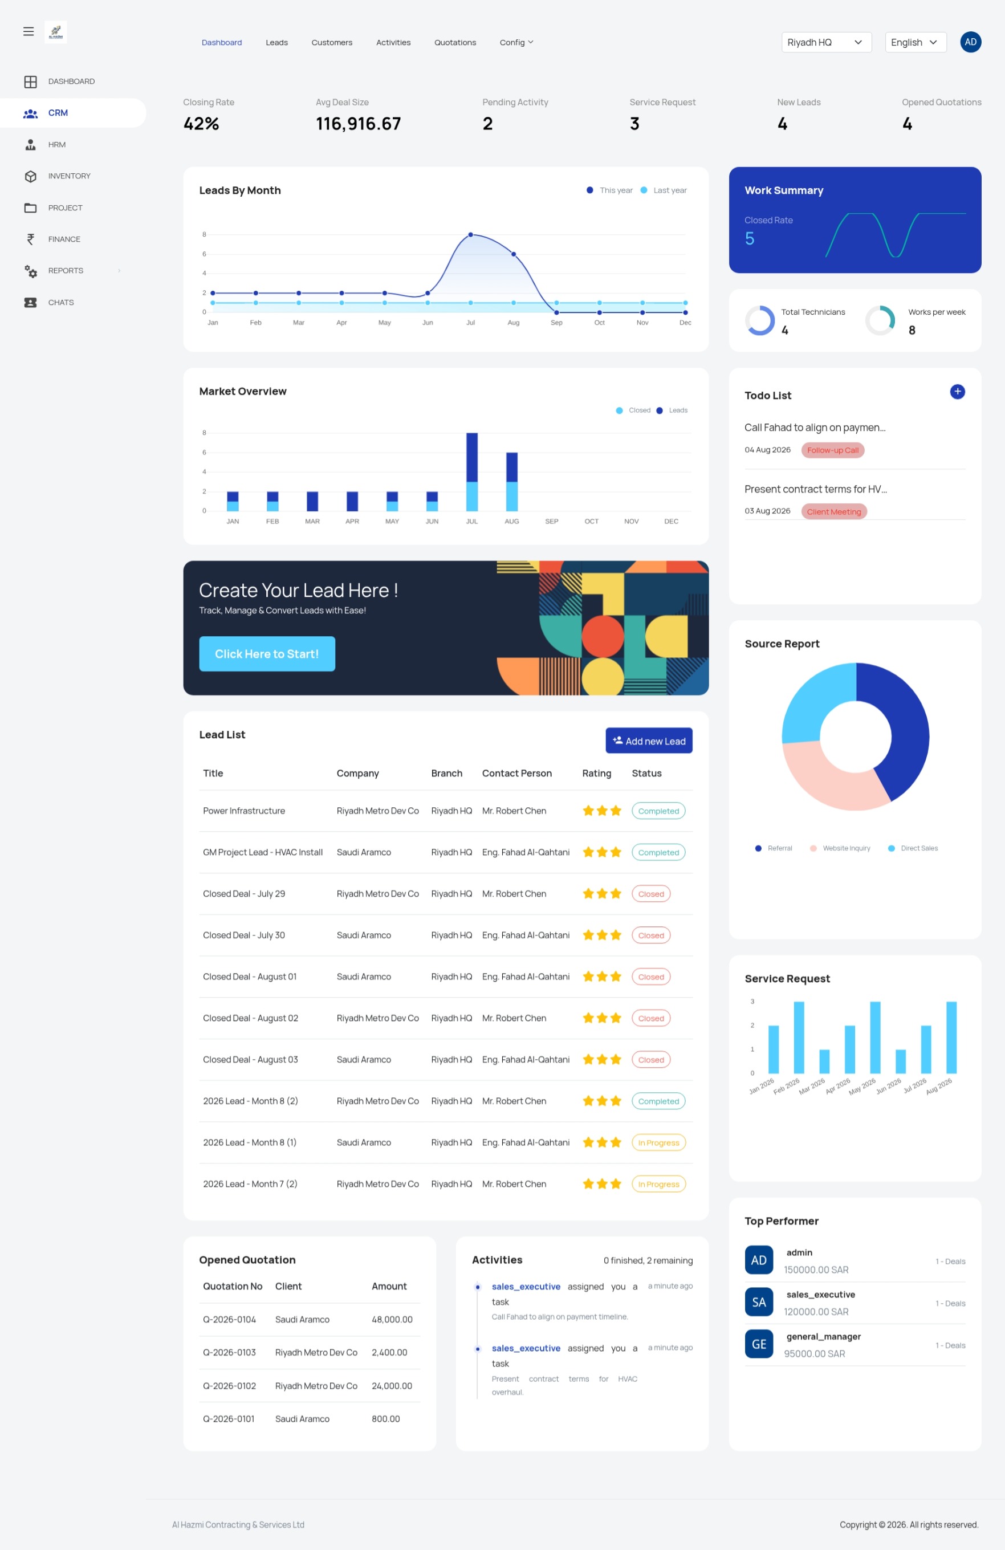This screenshot has height=1550, width=1005.
Task: Add a todo with the plus icon
Action: (x=957, y=392)
